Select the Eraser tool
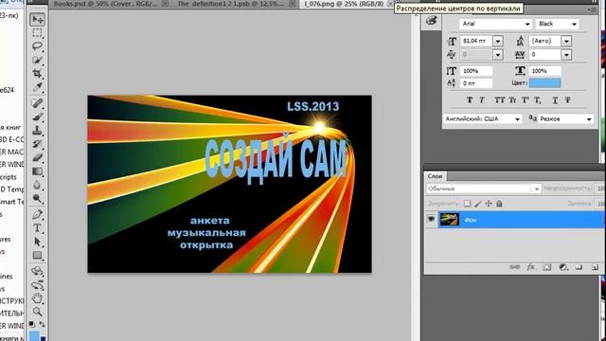 [38, 157]
